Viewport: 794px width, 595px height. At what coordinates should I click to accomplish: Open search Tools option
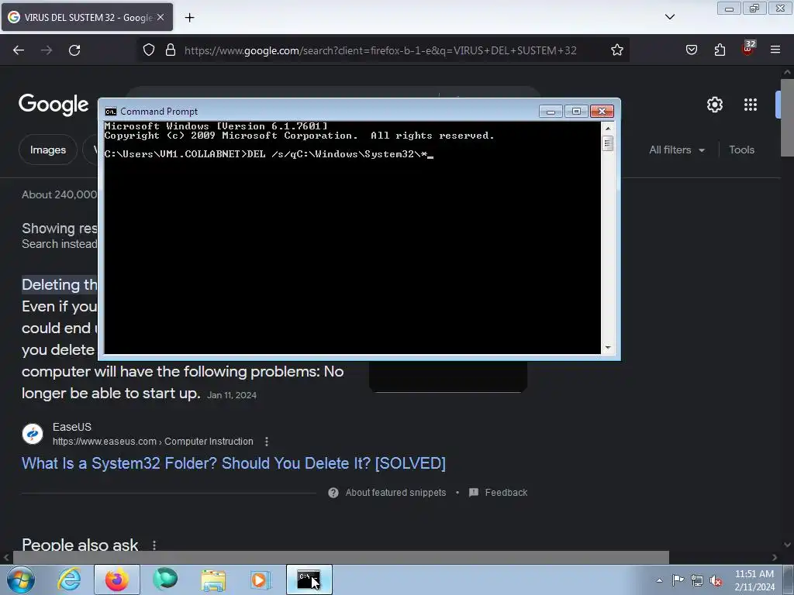(x=741, y=150)
